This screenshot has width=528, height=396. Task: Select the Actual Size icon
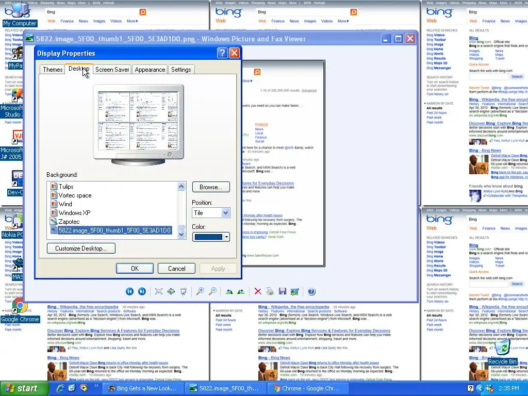[171, 292]
